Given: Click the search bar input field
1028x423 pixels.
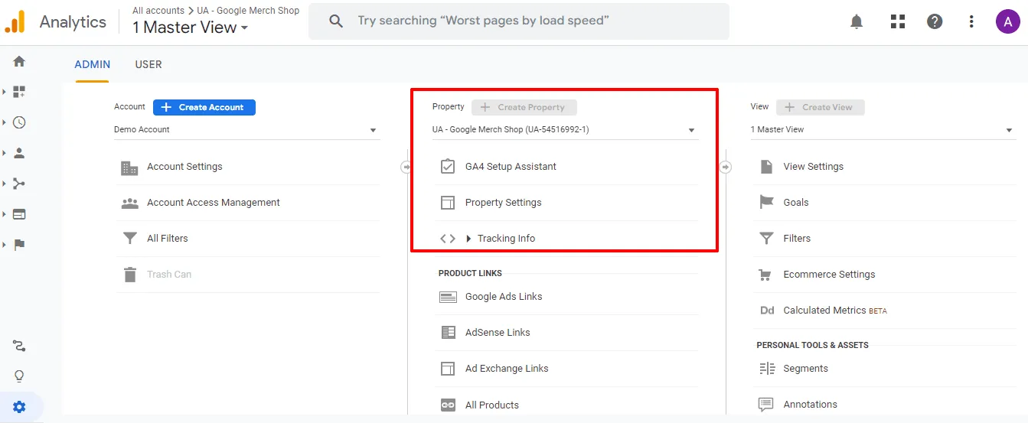Looking at the screenshot, I should point(528,21).
